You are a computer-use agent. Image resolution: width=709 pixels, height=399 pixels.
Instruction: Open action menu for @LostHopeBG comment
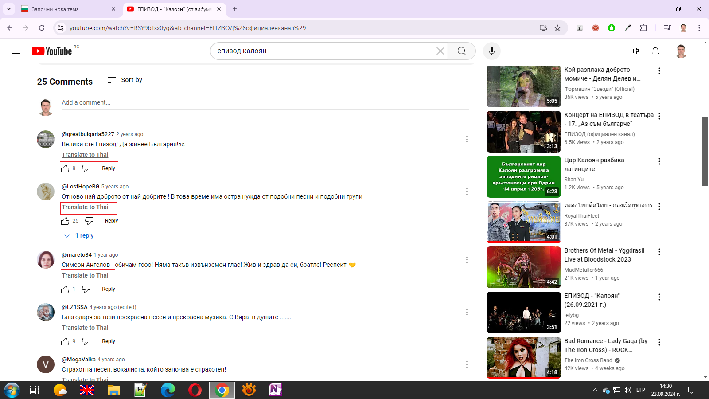[x=467, y=192]
